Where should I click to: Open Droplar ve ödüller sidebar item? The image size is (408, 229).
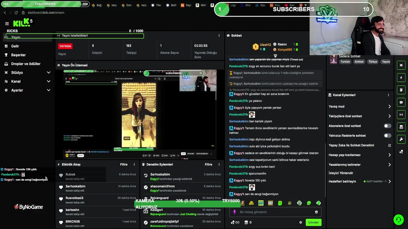point(25,64)
